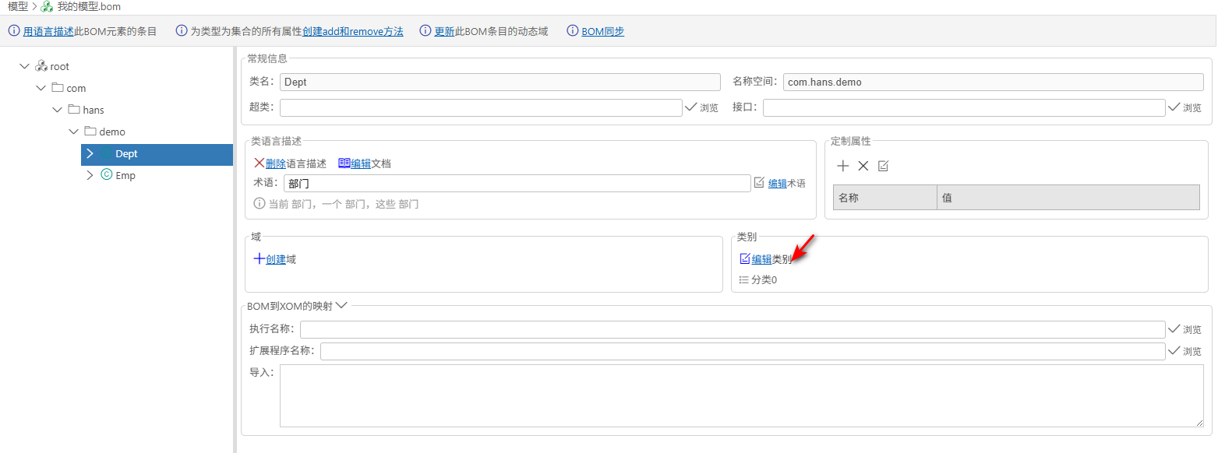
Task: Select the demo folder in tree
Action: point(111,132)
